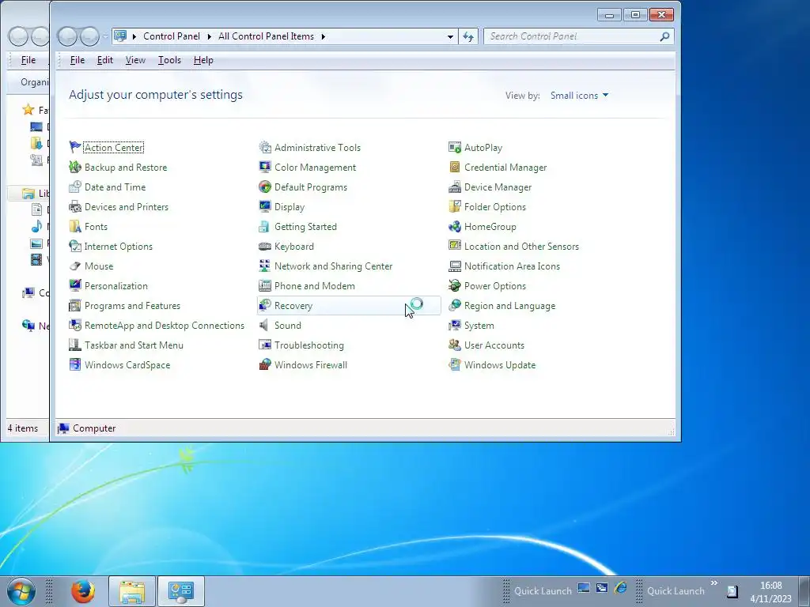Screen dimensions: 810x607
Task: Show hidden Quick Launch items chevron
Action: pos(714,583)
